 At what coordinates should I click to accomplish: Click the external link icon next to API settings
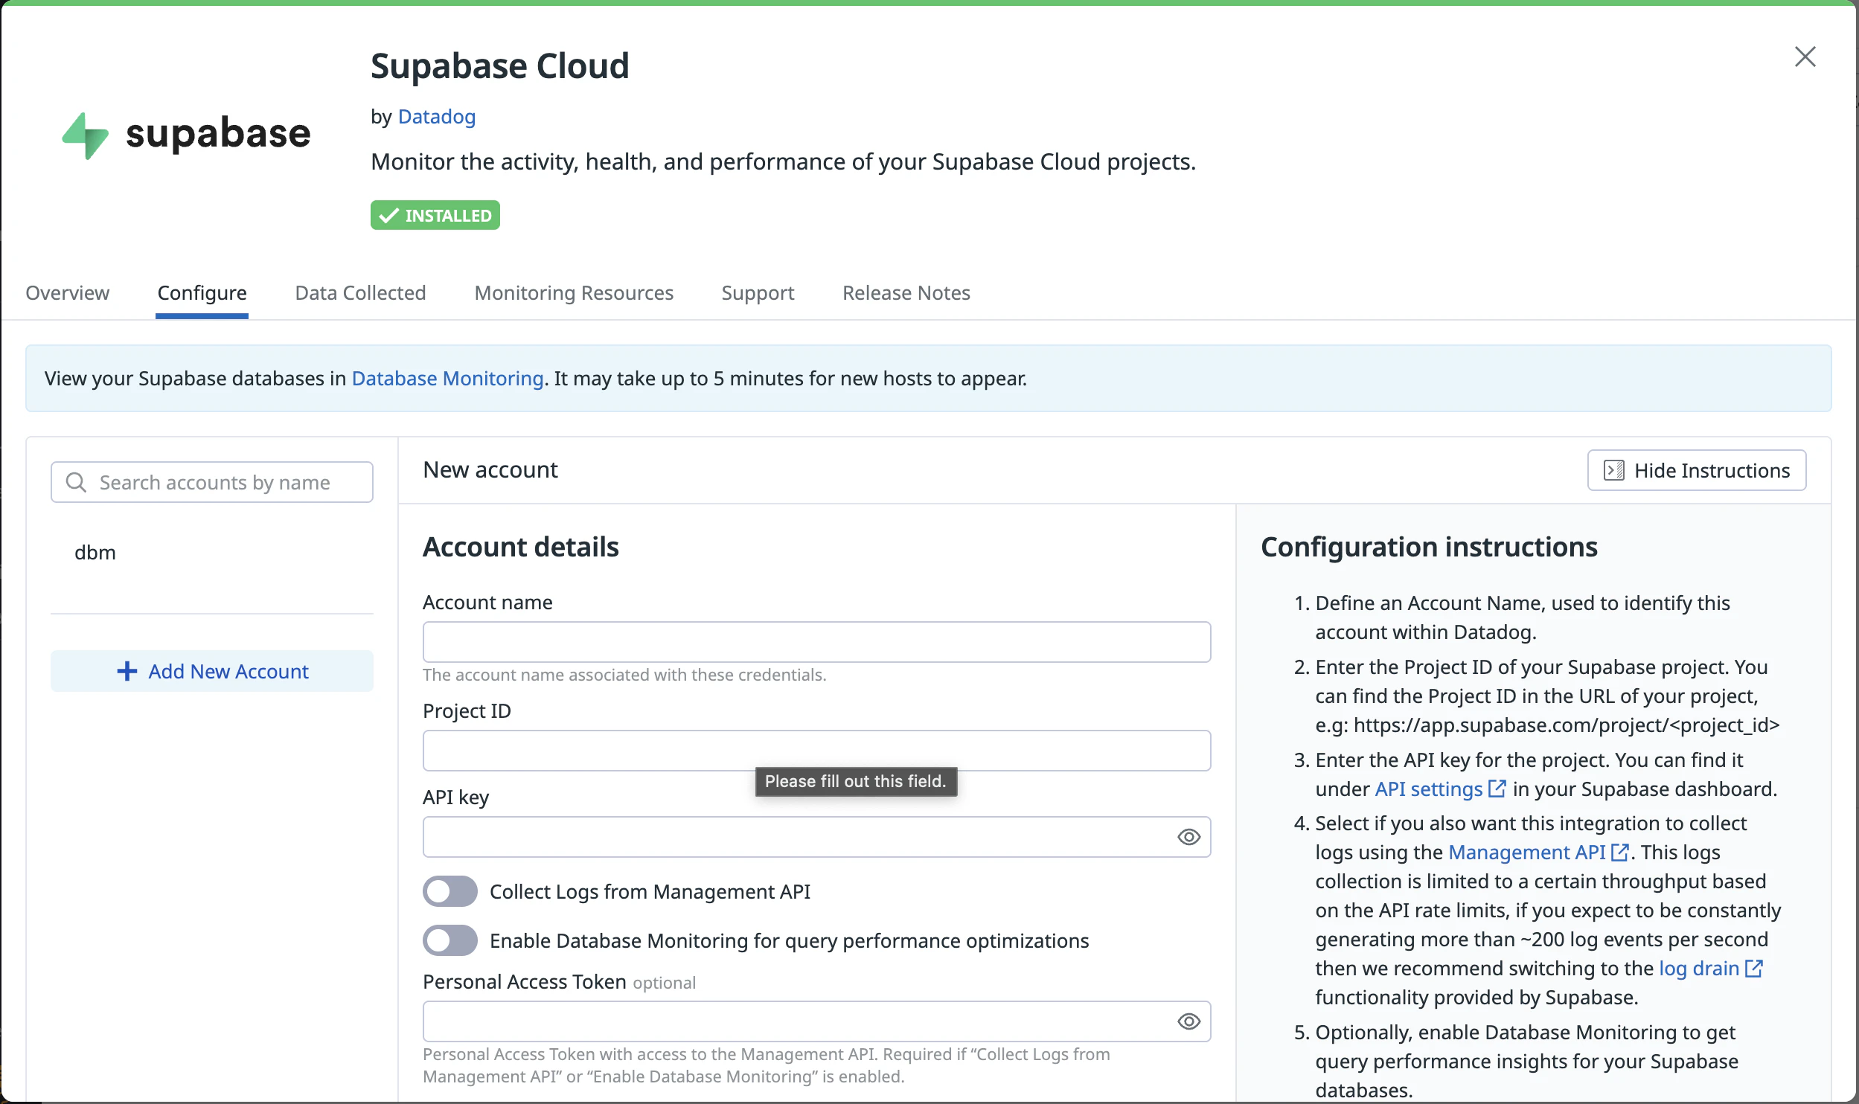pyautogui.click(x=1497, y=789)
